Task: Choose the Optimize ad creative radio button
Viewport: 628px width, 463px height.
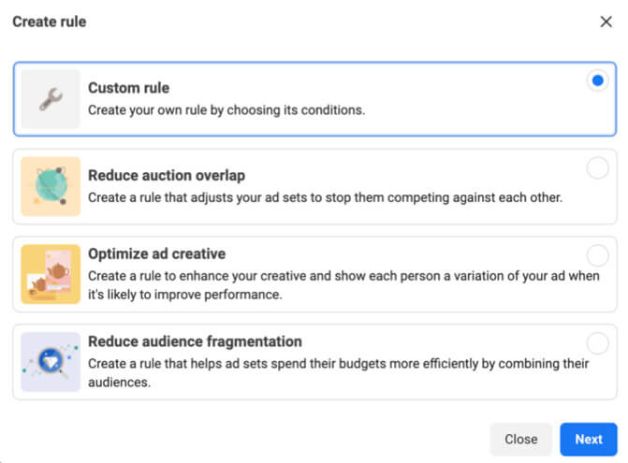Action: tap(597, 255)
